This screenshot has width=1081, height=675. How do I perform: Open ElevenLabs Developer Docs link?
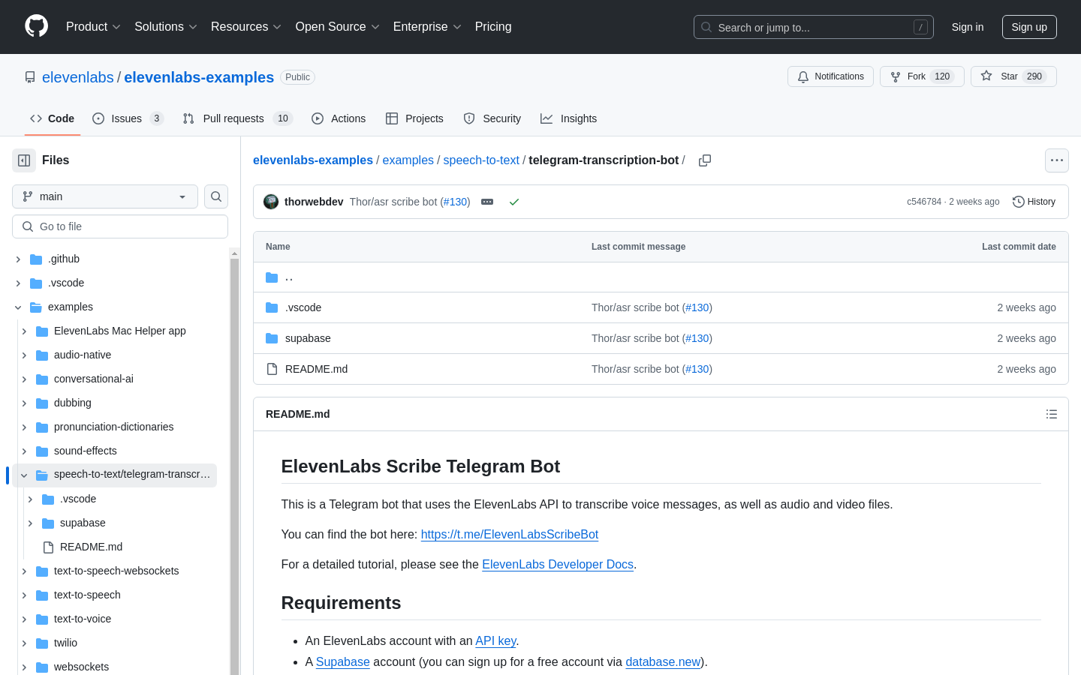point(558,564)
